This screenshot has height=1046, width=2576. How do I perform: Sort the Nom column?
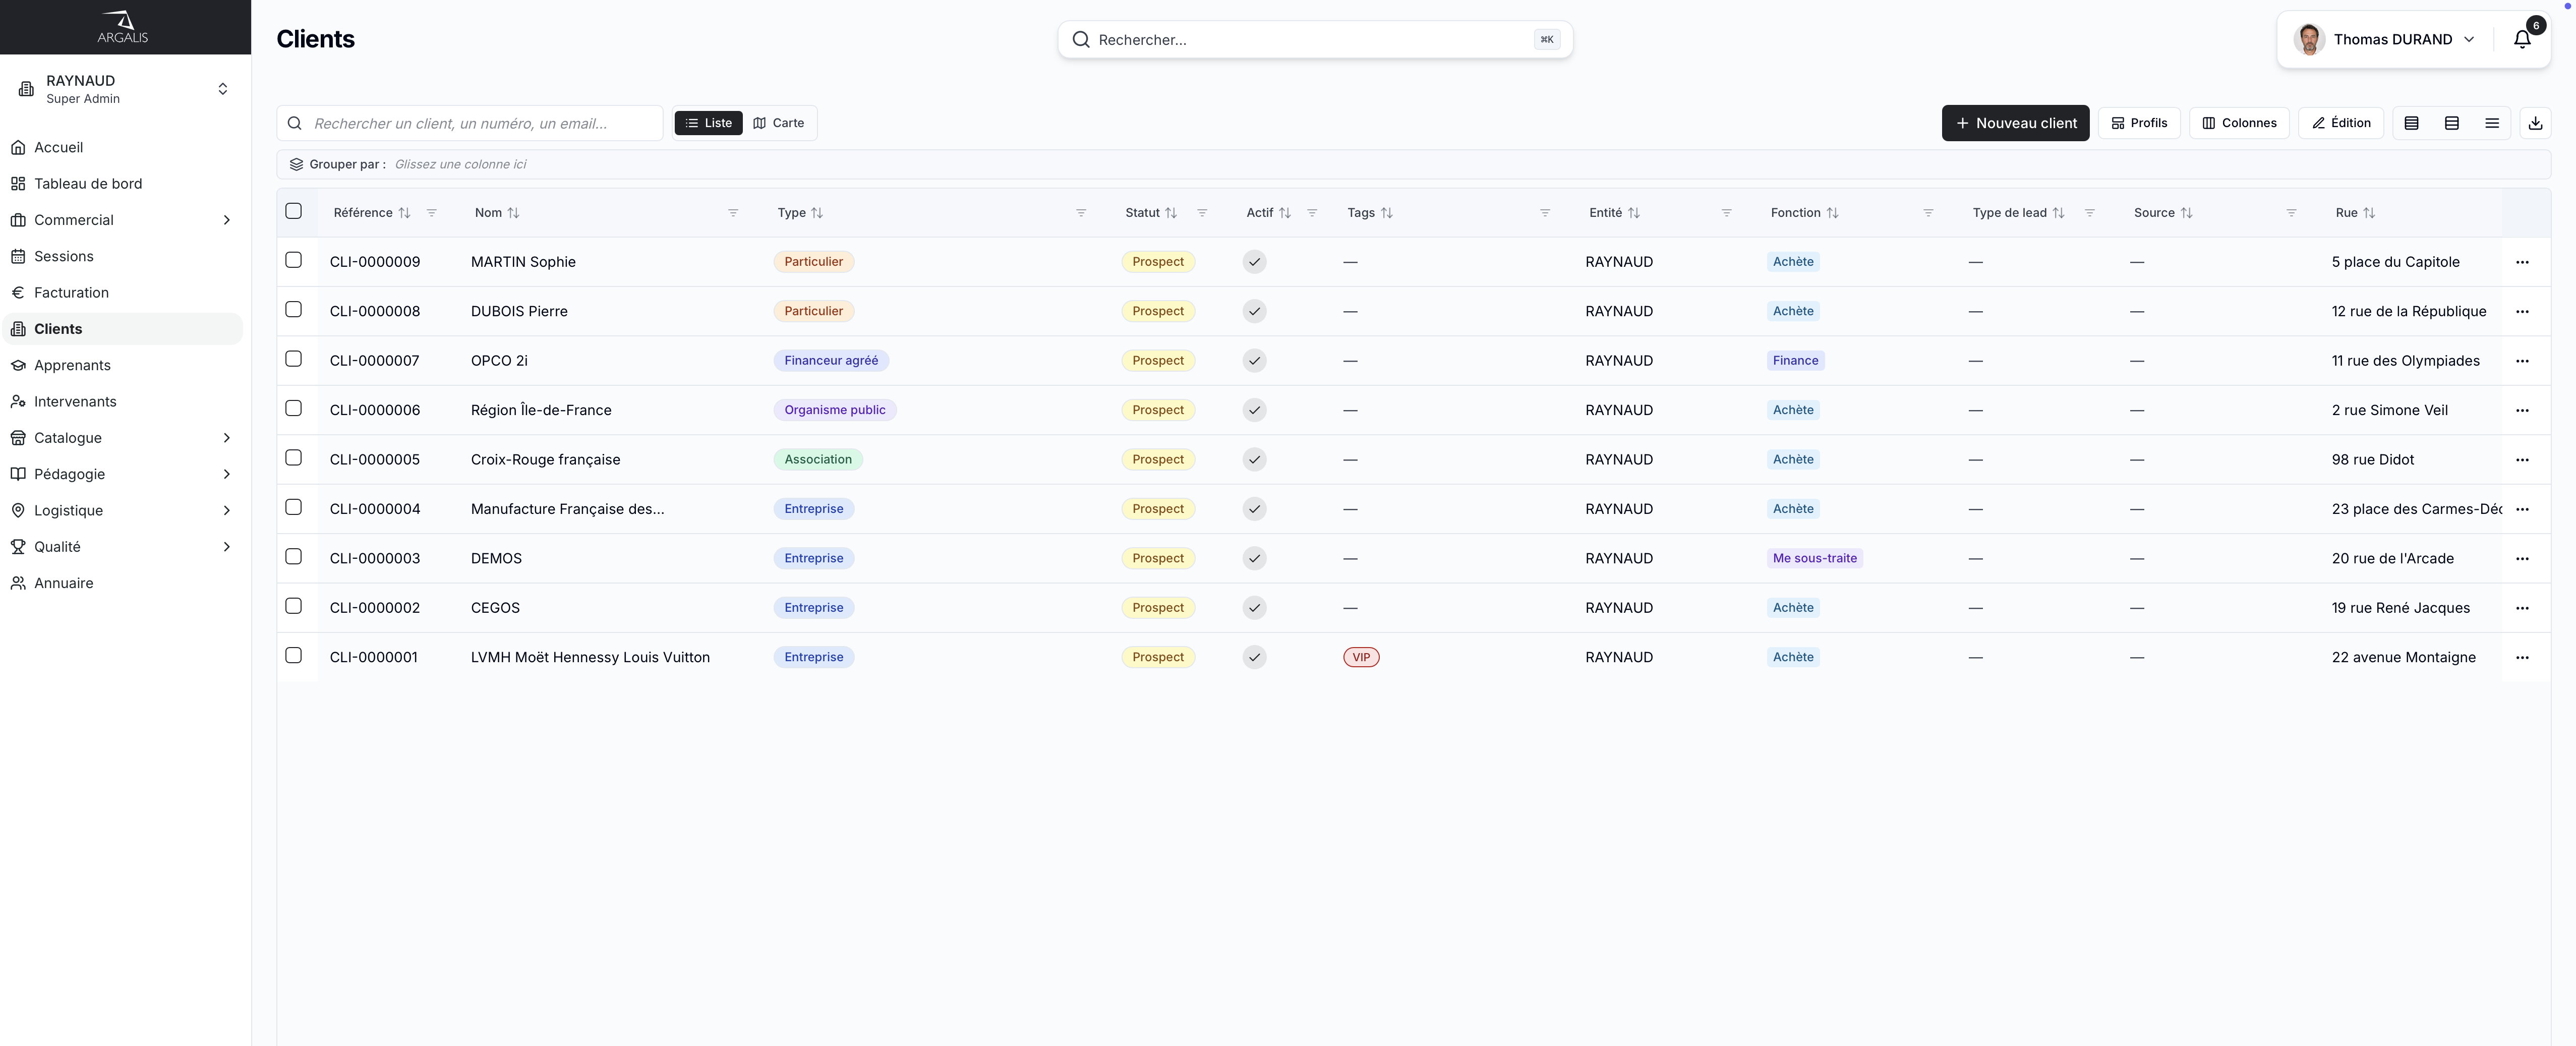click(513, 213)
